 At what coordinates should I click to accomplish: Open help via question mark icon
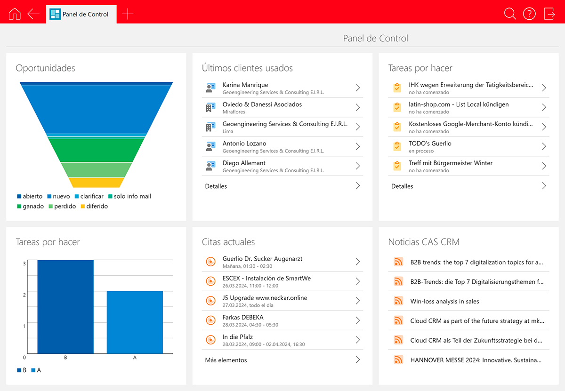[530, 14]
